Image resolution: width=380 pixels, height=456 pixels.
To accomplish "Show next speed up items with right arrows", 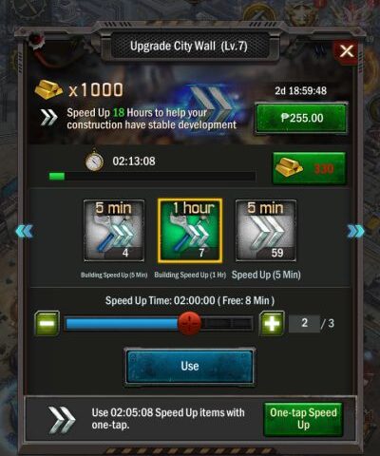I will [x=355, y=231].
